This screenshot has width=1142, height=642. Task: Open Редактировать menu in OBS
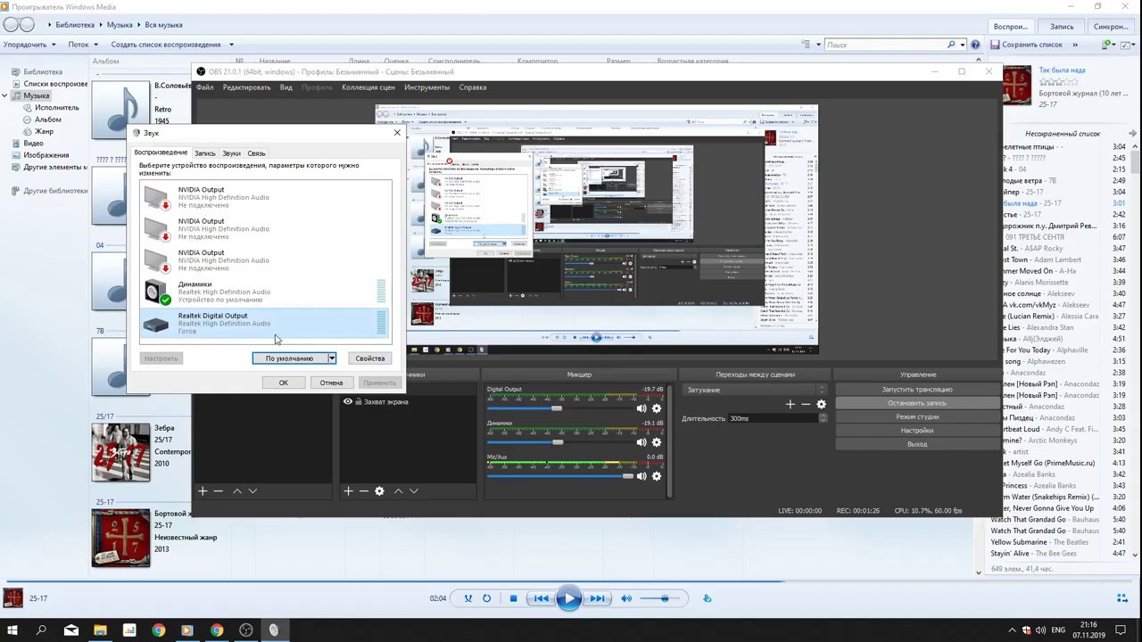246,87
